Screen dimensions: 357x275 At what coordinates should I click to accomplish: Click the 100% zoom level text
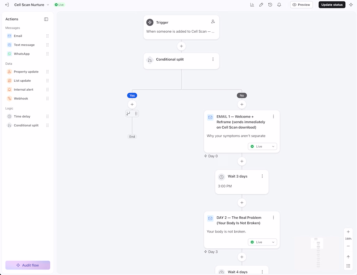click(x=348, y=239)
